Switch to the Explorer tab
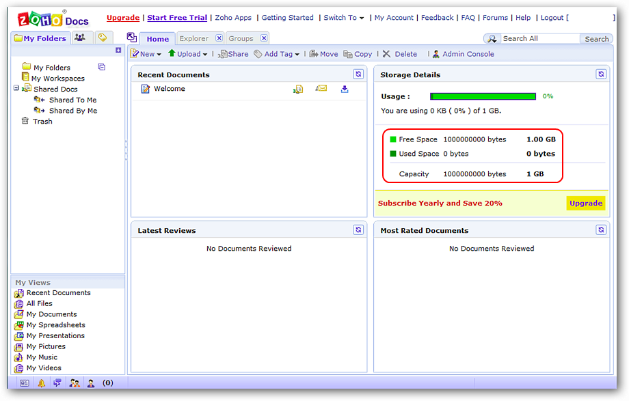The height and width of the screenshot is (401, 629). tap(193, 38)
